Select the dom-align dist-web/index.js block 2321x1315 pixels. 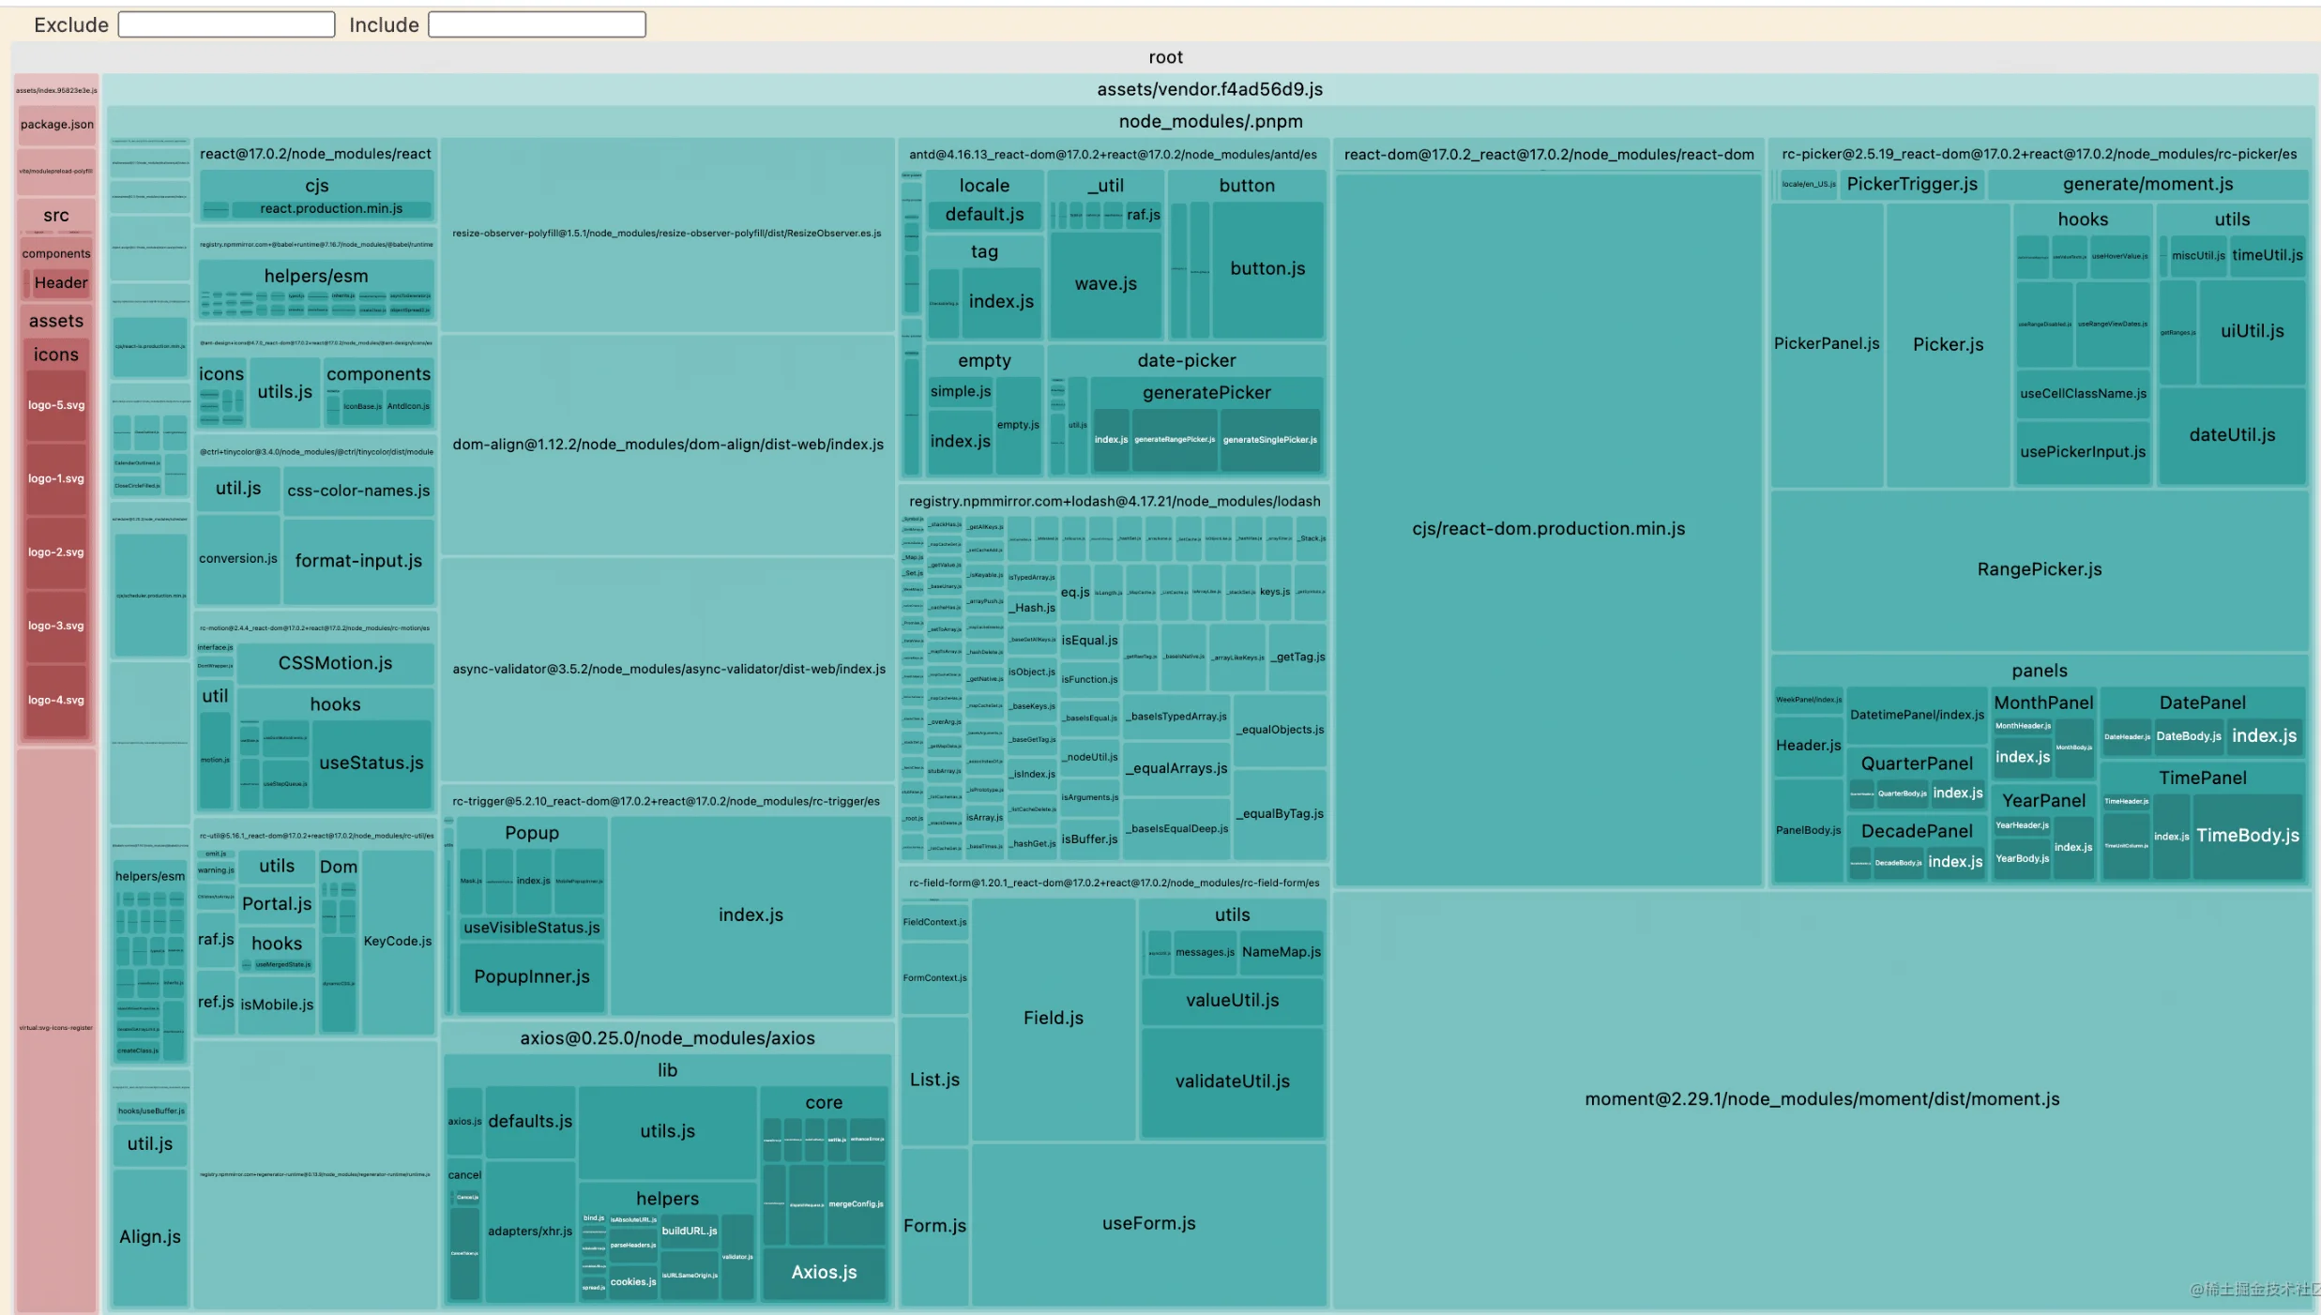(668, 445)
